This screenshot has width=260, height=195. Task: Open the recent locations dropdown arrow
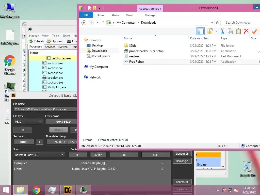click(97, 23)
